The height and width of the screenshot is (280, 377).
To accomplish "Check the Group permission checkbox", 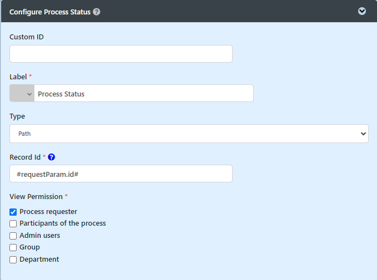I will tap(13, 248).
